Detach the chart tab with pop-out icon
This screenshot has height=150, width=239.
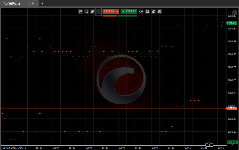tap(29, 4)
